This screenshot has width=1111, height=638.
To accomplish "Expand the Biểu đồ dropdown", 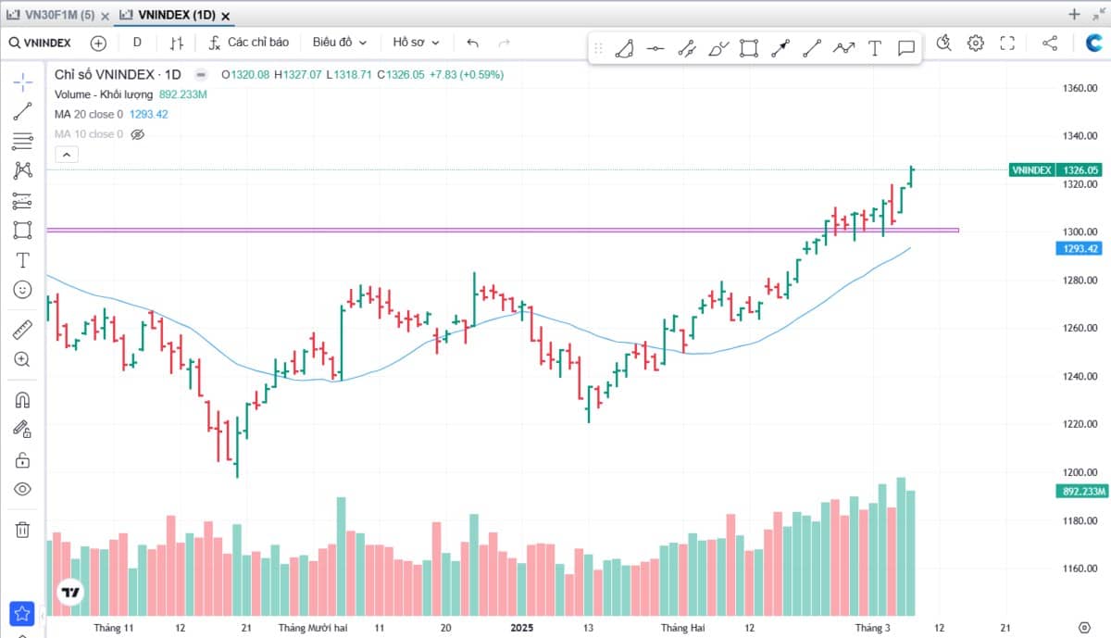I will click(339, 43).
